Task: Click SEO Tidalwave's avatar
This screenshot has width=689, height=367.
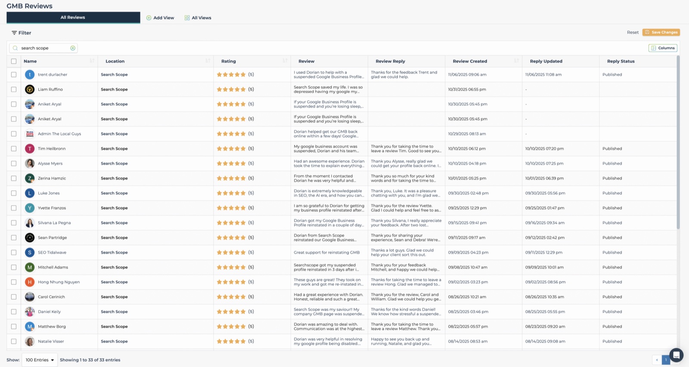Action: coord(30,253)
